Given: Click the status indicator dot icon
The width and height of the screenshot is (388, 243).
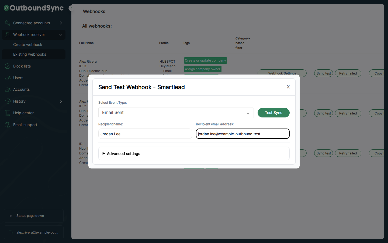Looking at the screenshot, I should point(11,216).
